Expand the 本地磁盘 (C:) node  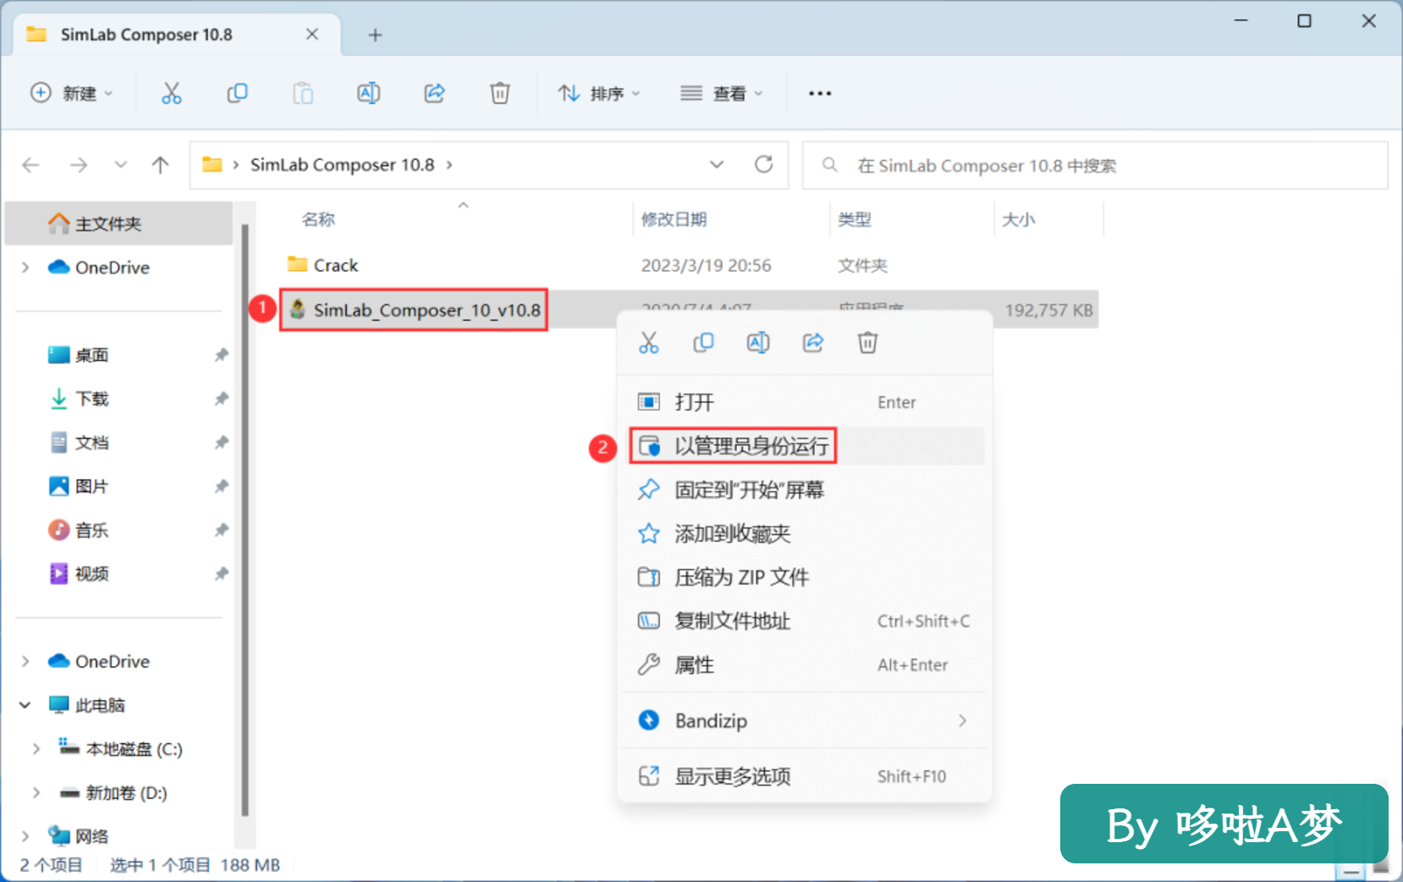tap(36, 749)
